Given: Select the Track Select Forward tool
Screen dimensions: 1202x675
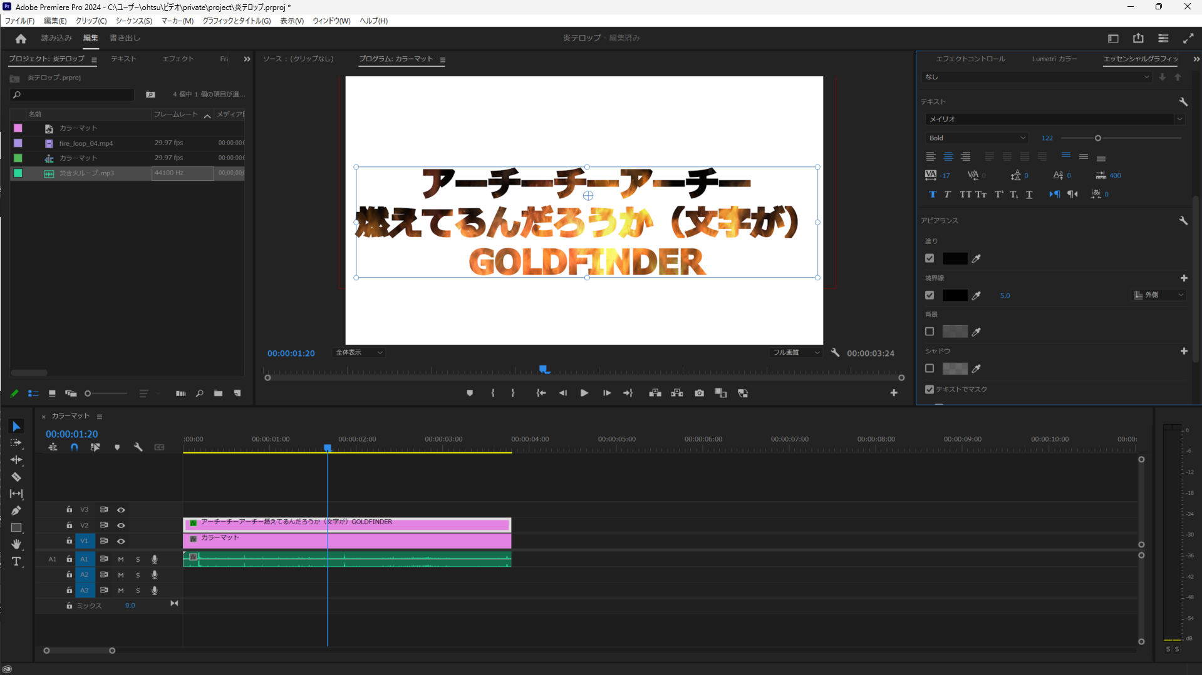Looking at the screenshot, I should point(16,443).
